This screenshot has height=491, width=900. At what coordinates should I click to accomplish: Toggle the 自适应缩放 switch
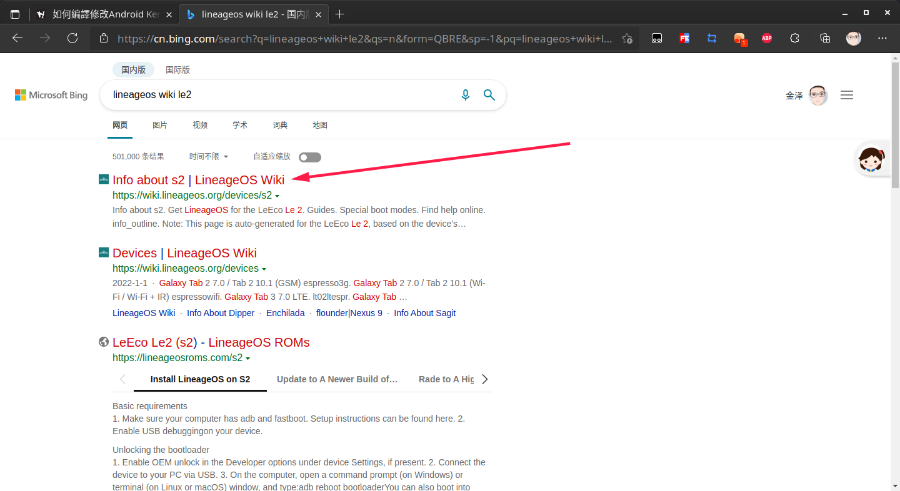click(310, 157)
